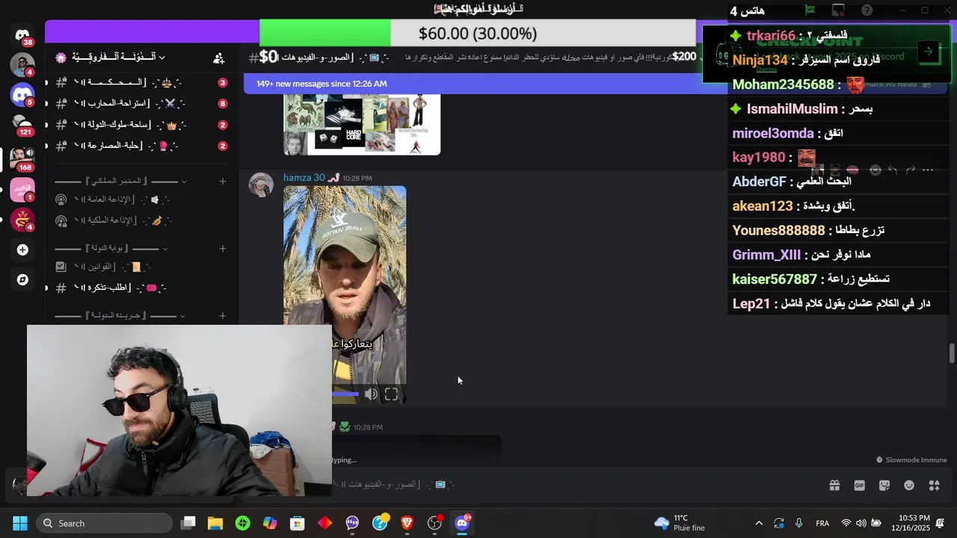Click the video progress bar in hamza's clip
This screenshot has height=538, width=957.
345,395
